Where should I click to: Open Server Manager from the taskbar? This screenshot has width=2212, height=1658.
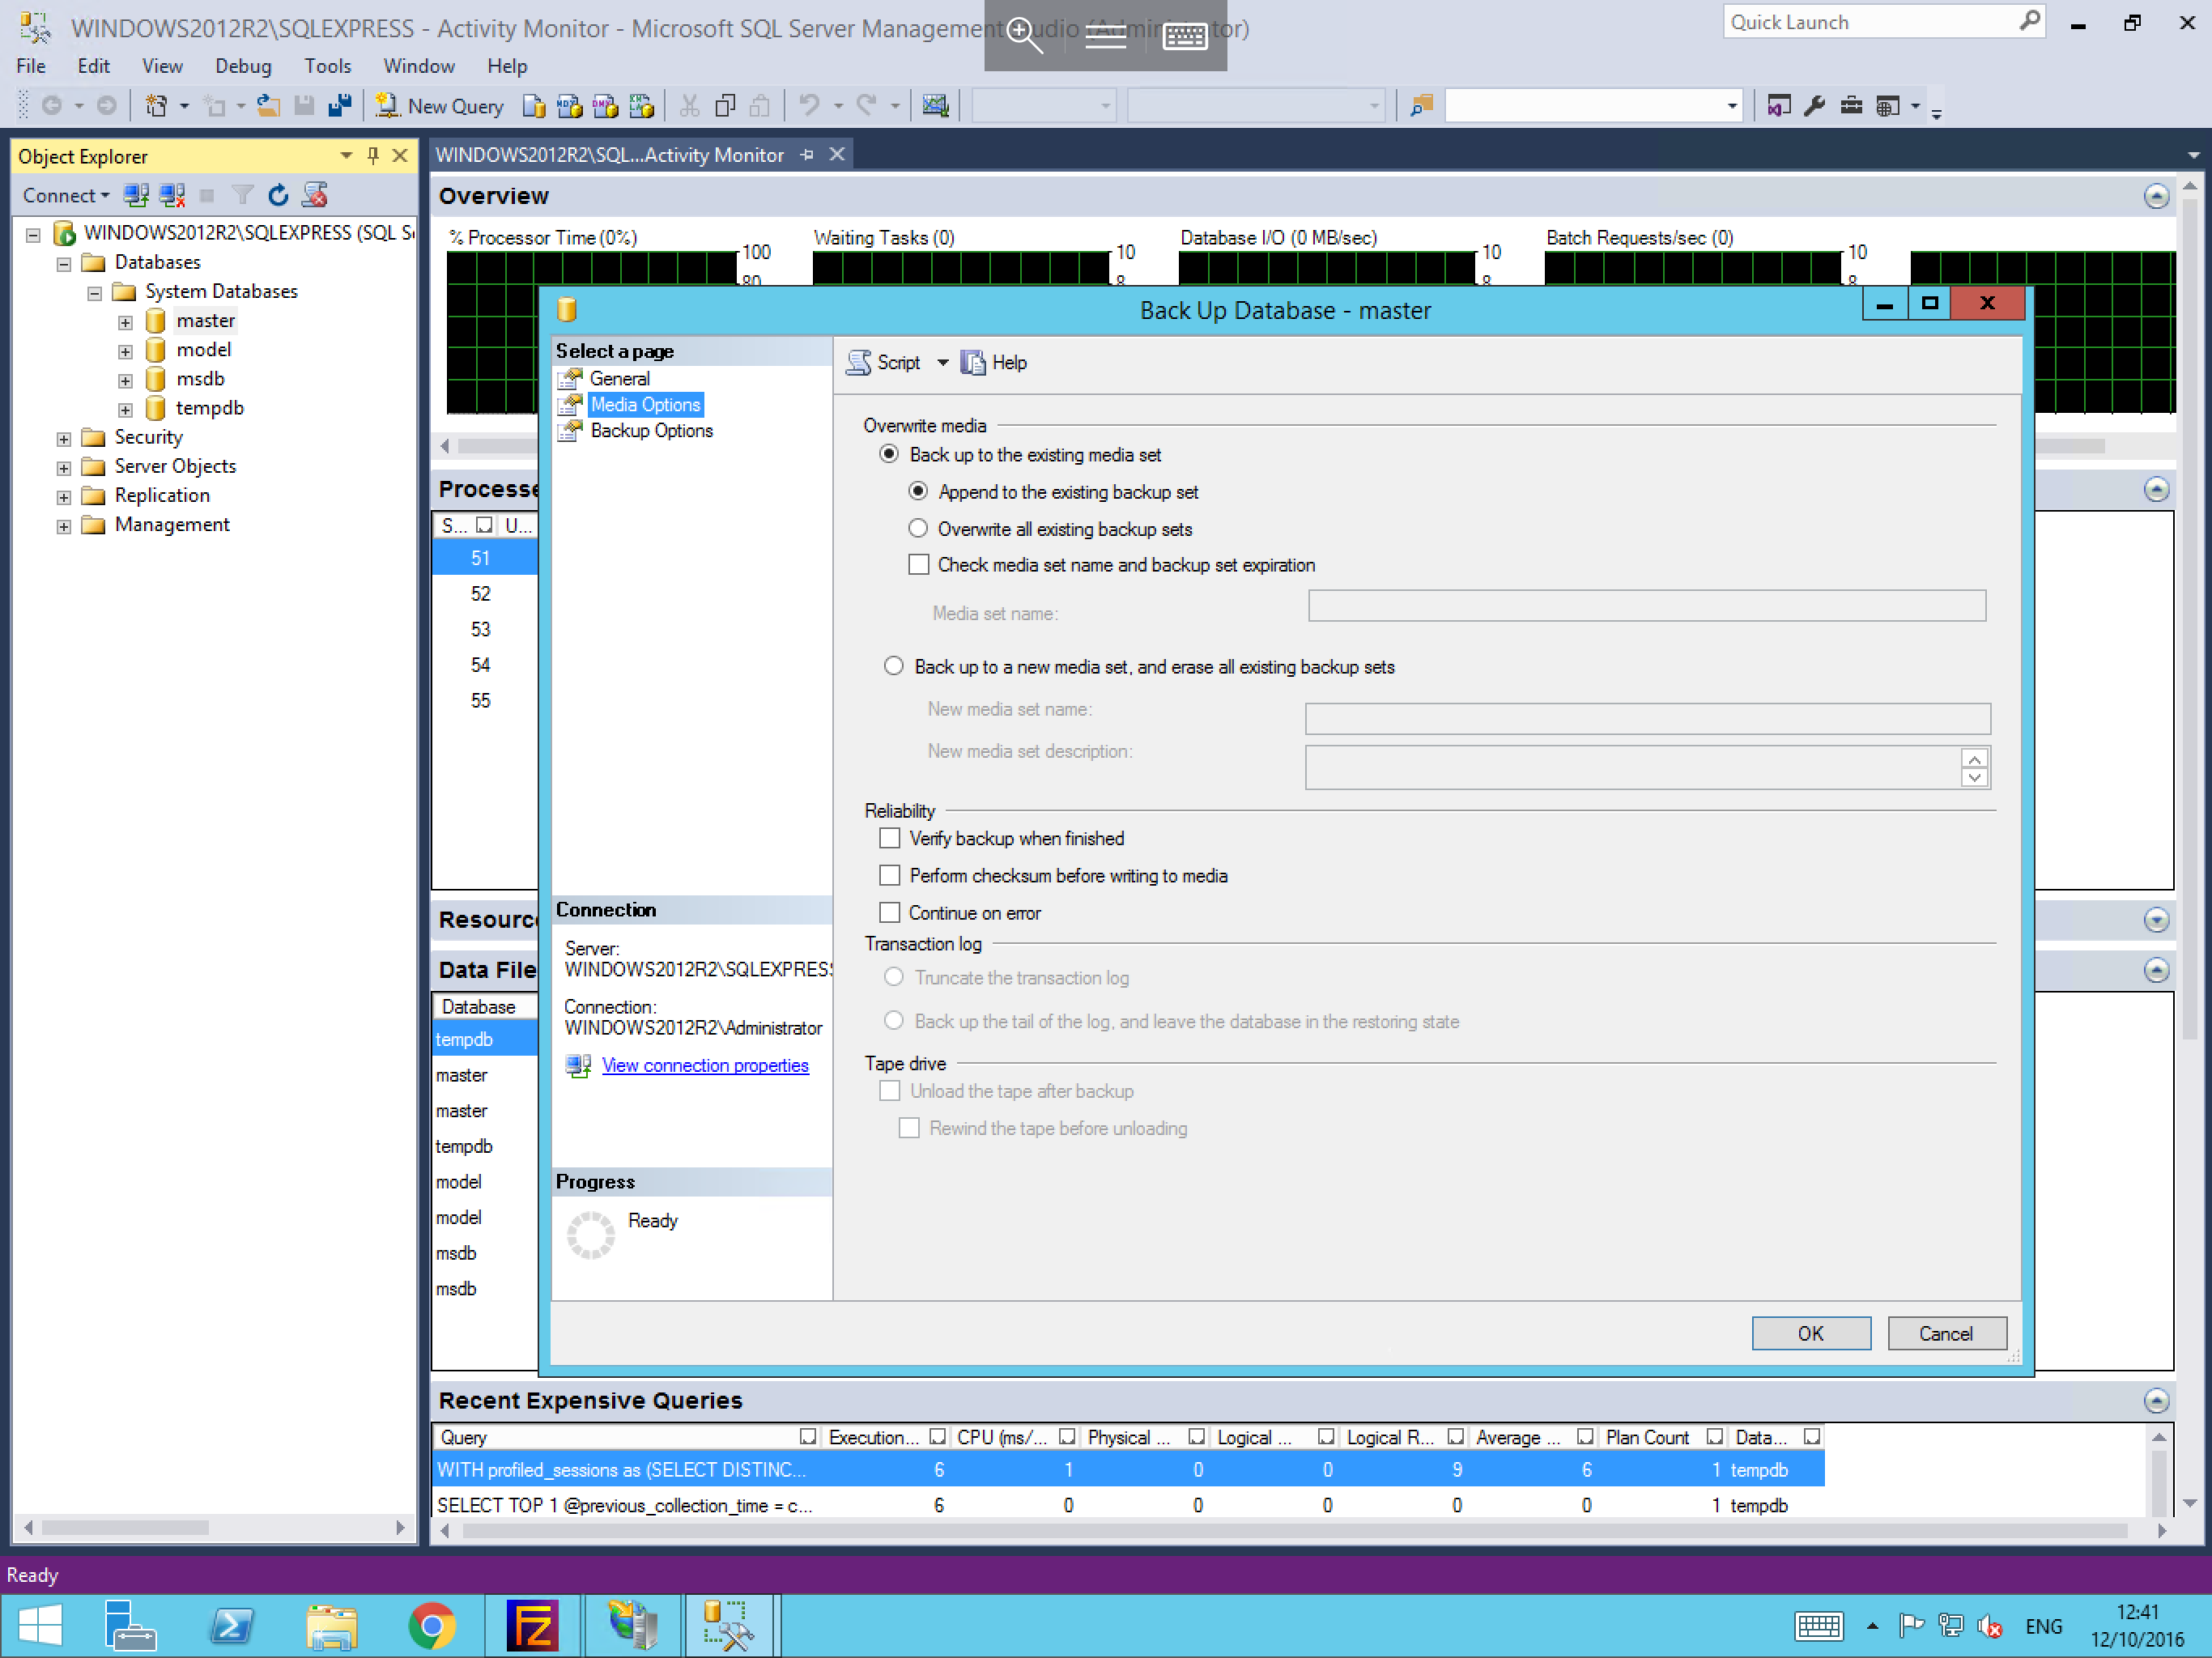tap(130, 1625)
